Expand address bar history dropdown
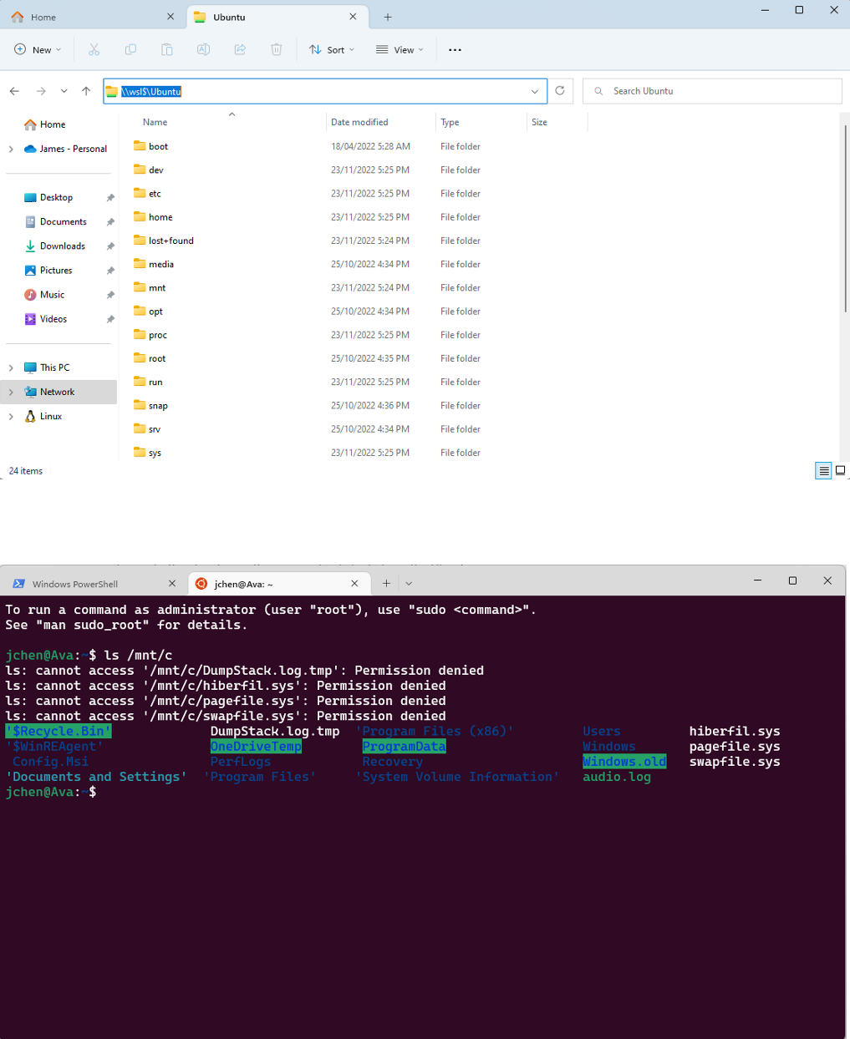 pyautogui.click(x=535, y=91)
